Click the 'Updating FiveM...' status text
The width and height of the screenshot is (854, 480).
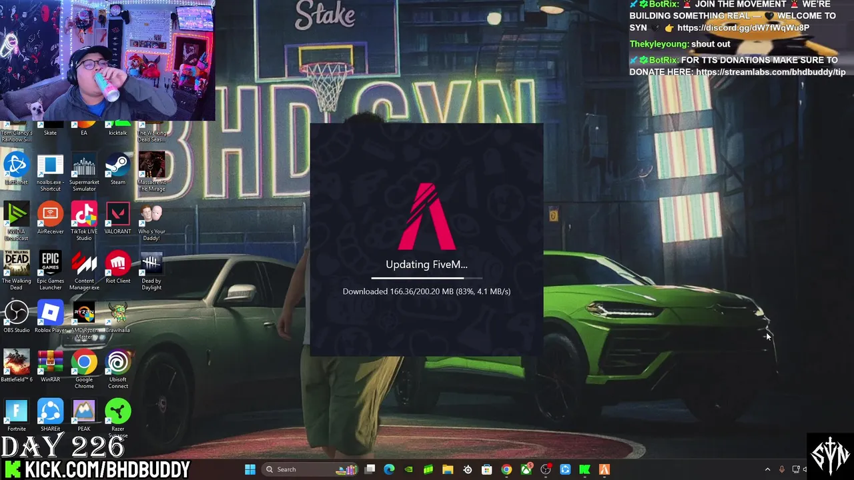(427, 264)
